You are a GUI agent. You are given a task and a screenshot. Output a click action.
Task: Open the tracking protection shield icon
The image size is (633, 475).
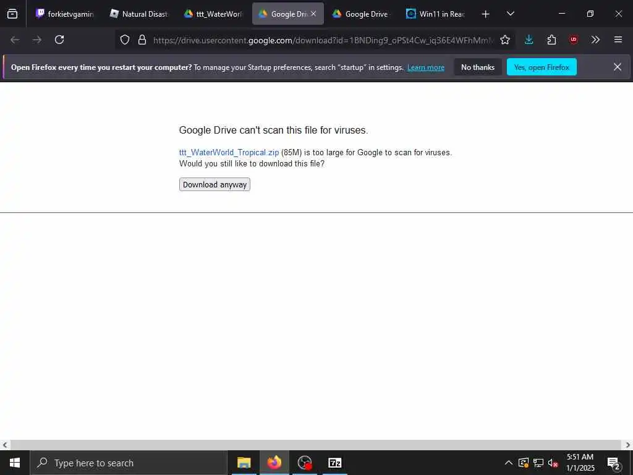tap(125, 40)
